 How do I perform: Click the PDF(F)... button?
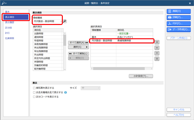pyautogui.click(x=179, y=23)
